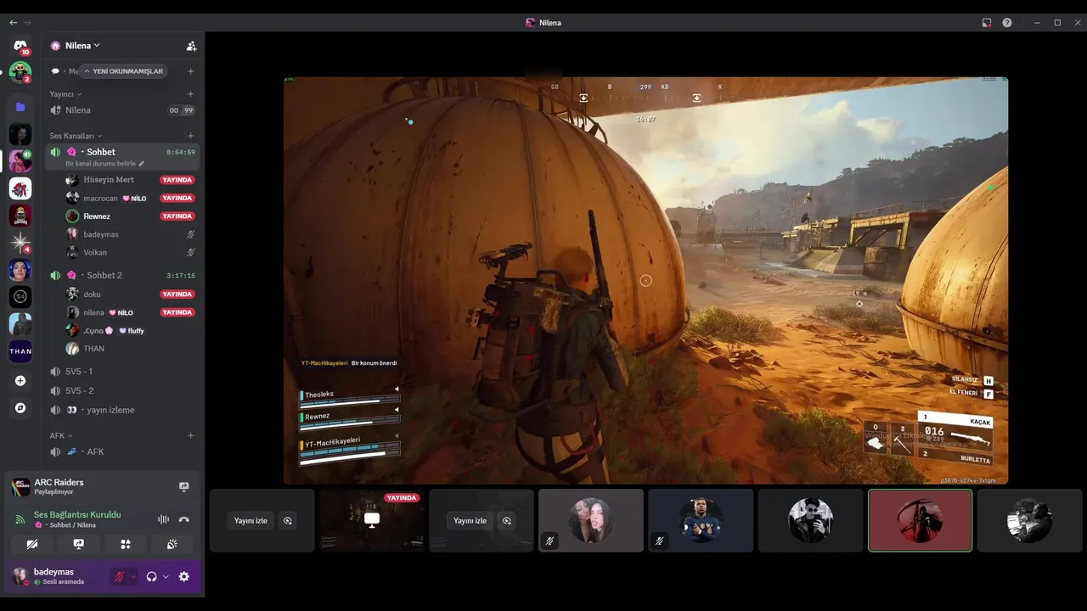
Task: Select user THAN in Sohbet 2
Action: 130,349
